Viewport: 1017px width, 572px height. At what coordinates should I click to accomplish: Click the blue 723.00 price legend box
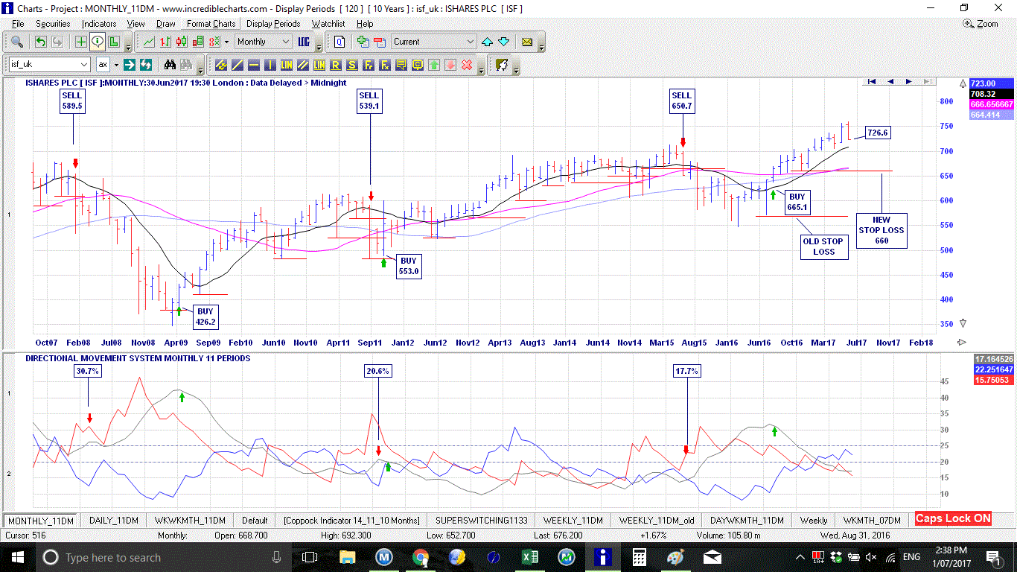coord(992,84)
